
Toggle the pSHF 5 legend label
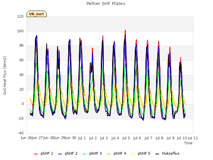[x=144, y=153]
